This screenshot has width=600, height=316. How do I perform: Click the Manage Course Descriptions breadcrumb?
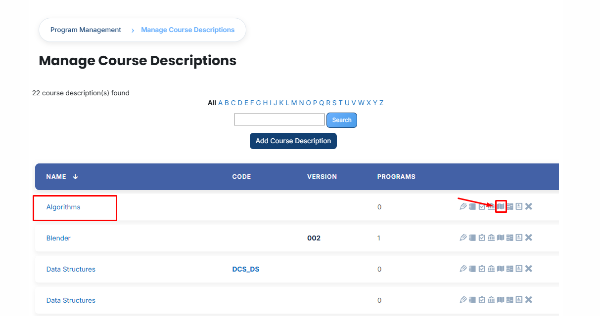pyautogui.click(x=188, y=30)
